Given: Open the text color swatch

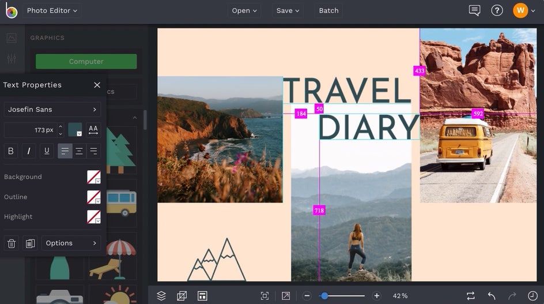Looking at the screenshot, I should tap(75, 130).
